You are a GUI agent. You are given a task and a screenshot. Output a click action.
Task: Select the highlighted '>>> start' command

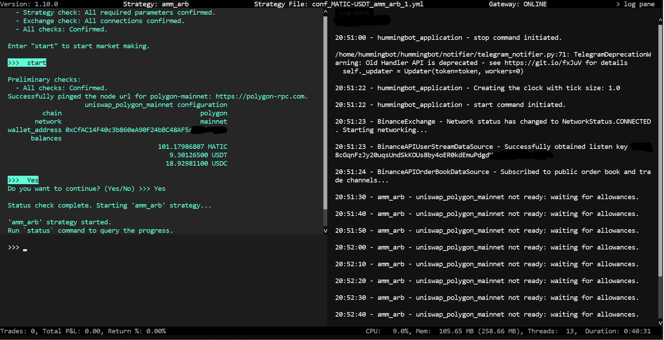point(27,63)
